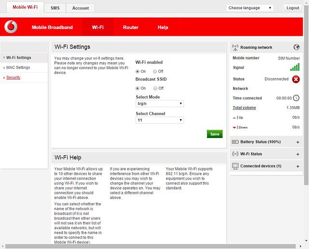This screenshot has width=309, height=249.
Task: Open the Security link in sidebar
Action: [x=14, y=77]
